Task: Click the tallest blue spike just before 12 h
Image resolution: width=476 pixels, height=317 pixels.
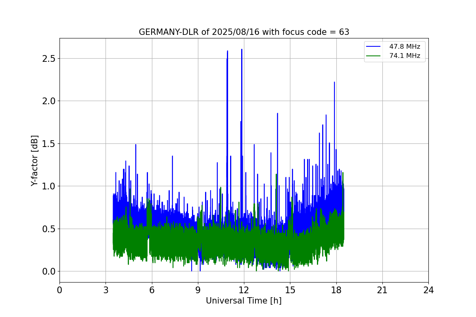Action: pos(242,50)
